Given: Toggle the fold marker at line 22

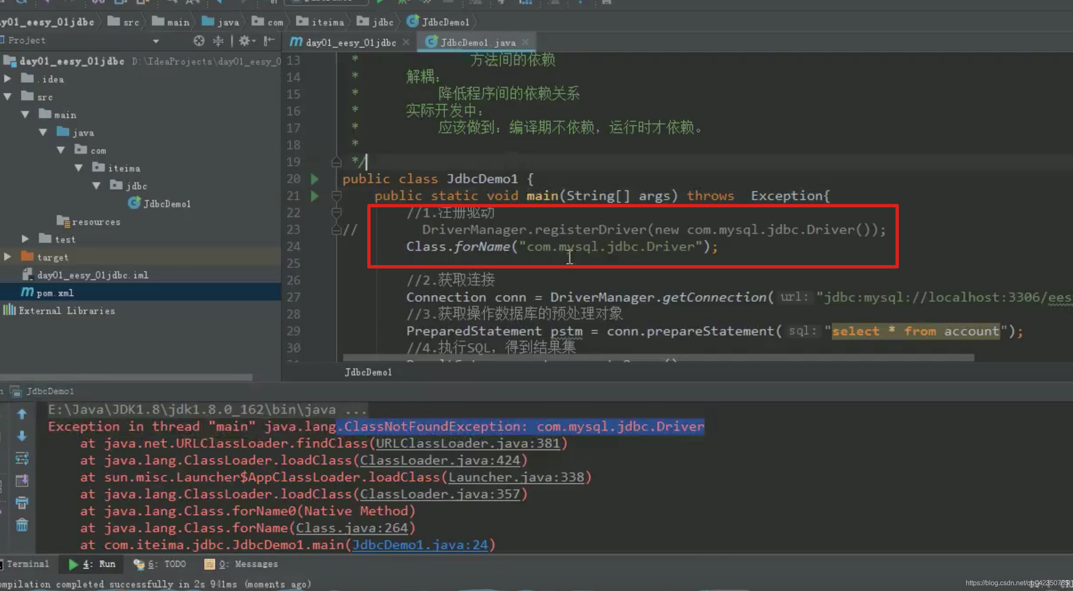Looking at the screenshot, I should (x=336, y=212).
